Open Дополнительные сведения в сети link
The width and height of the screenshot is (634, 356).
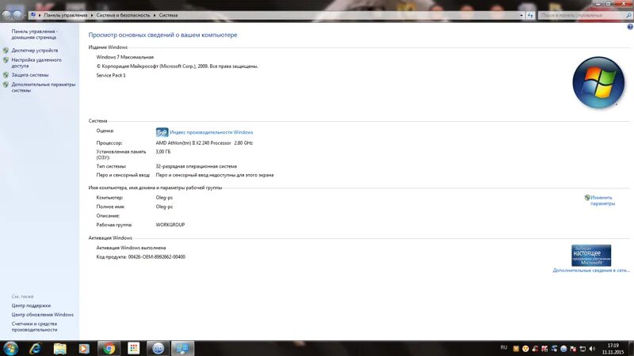pyautogui.click(x=591, y=271)
